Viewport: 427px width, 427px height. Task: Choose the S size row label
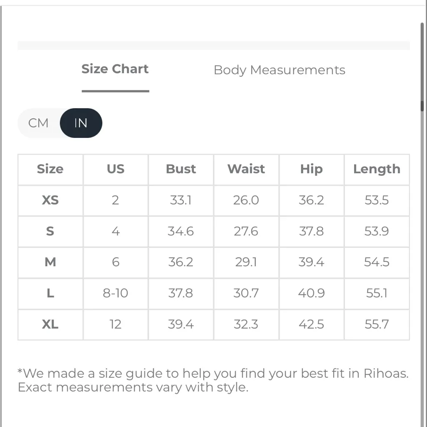(x=50, y=231)
